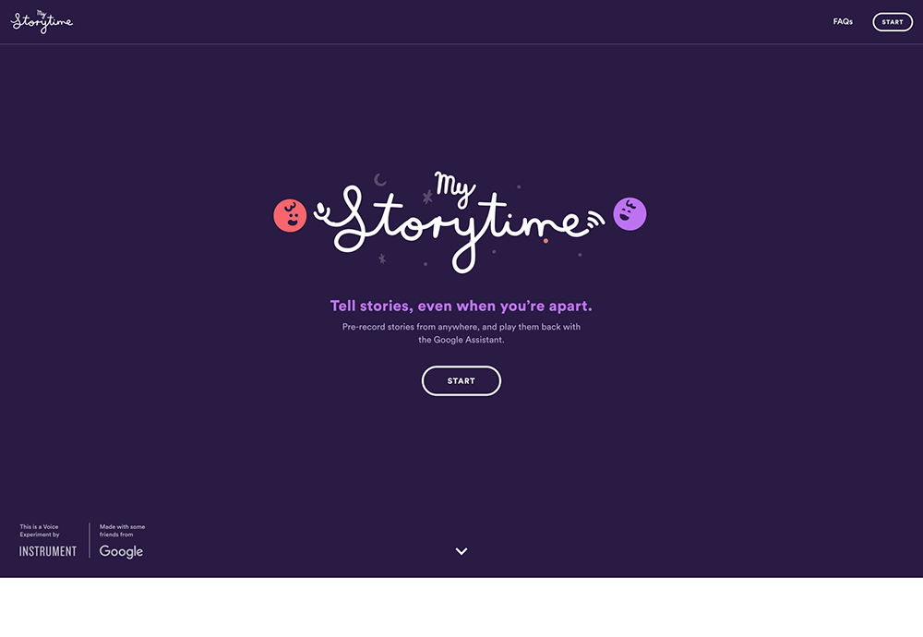Click the 'Pre-record stories from anywhere' description
Screen dimensions: 923x637
[461, 333]
